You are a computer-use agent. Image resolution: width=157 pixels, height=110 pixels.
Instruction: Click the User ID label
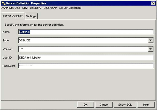(7, 58)
